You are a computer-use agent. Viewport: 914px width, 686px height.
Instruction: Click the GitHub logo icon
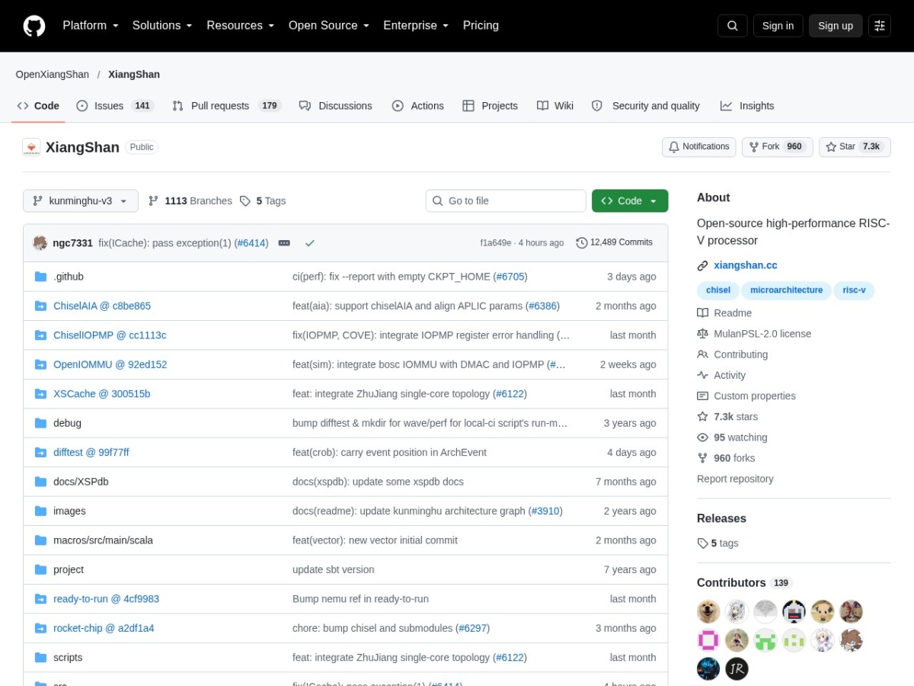click(x=34, y=26)
